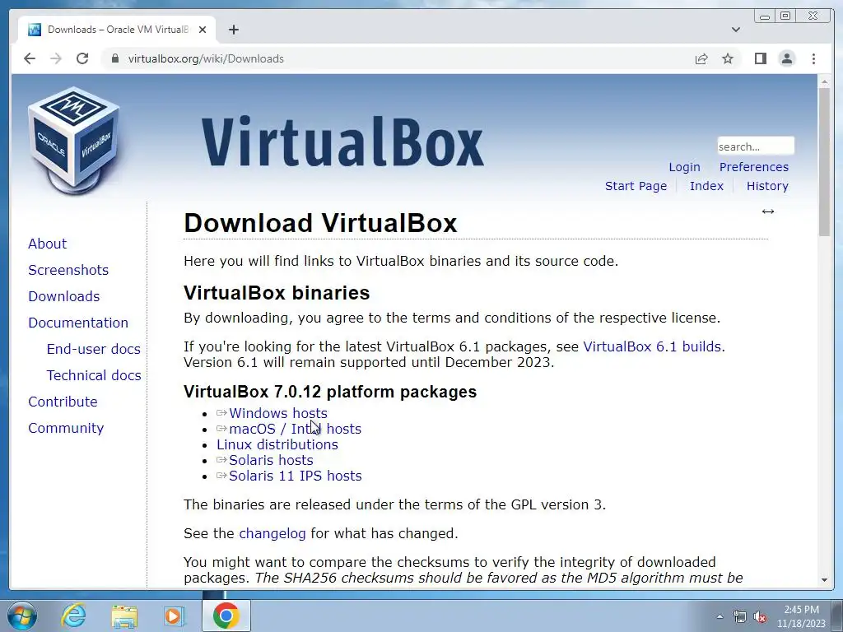The height and width of the screenshot is (632, 843).
Task: View page History
Action: click(x=767, y=186)
